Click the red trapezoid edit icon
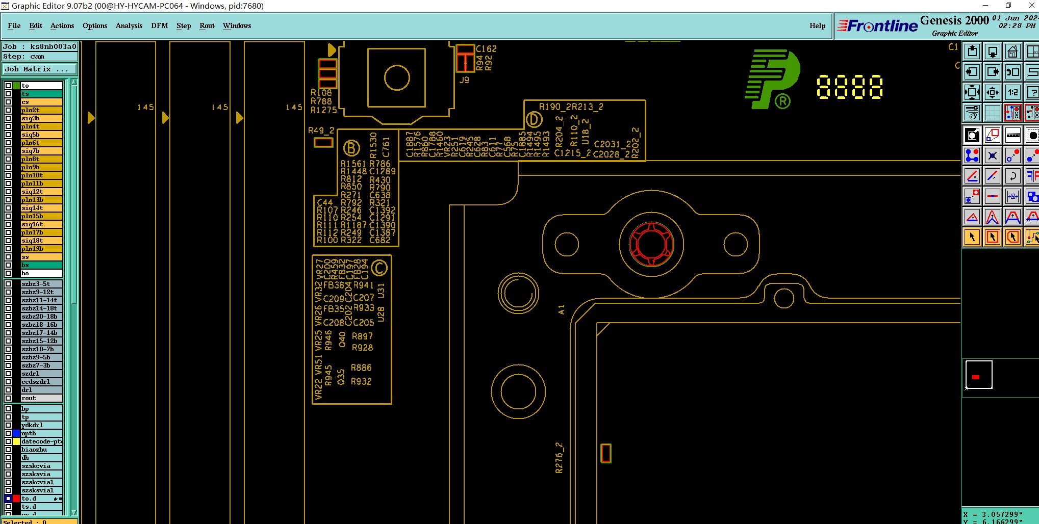 1013,217
